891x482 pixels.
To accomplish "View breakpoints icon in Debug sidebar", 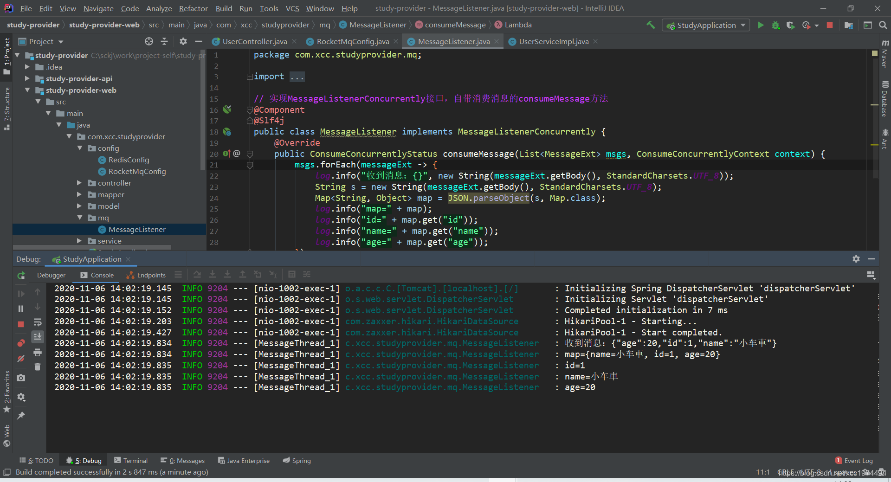I will click(21, 343).
